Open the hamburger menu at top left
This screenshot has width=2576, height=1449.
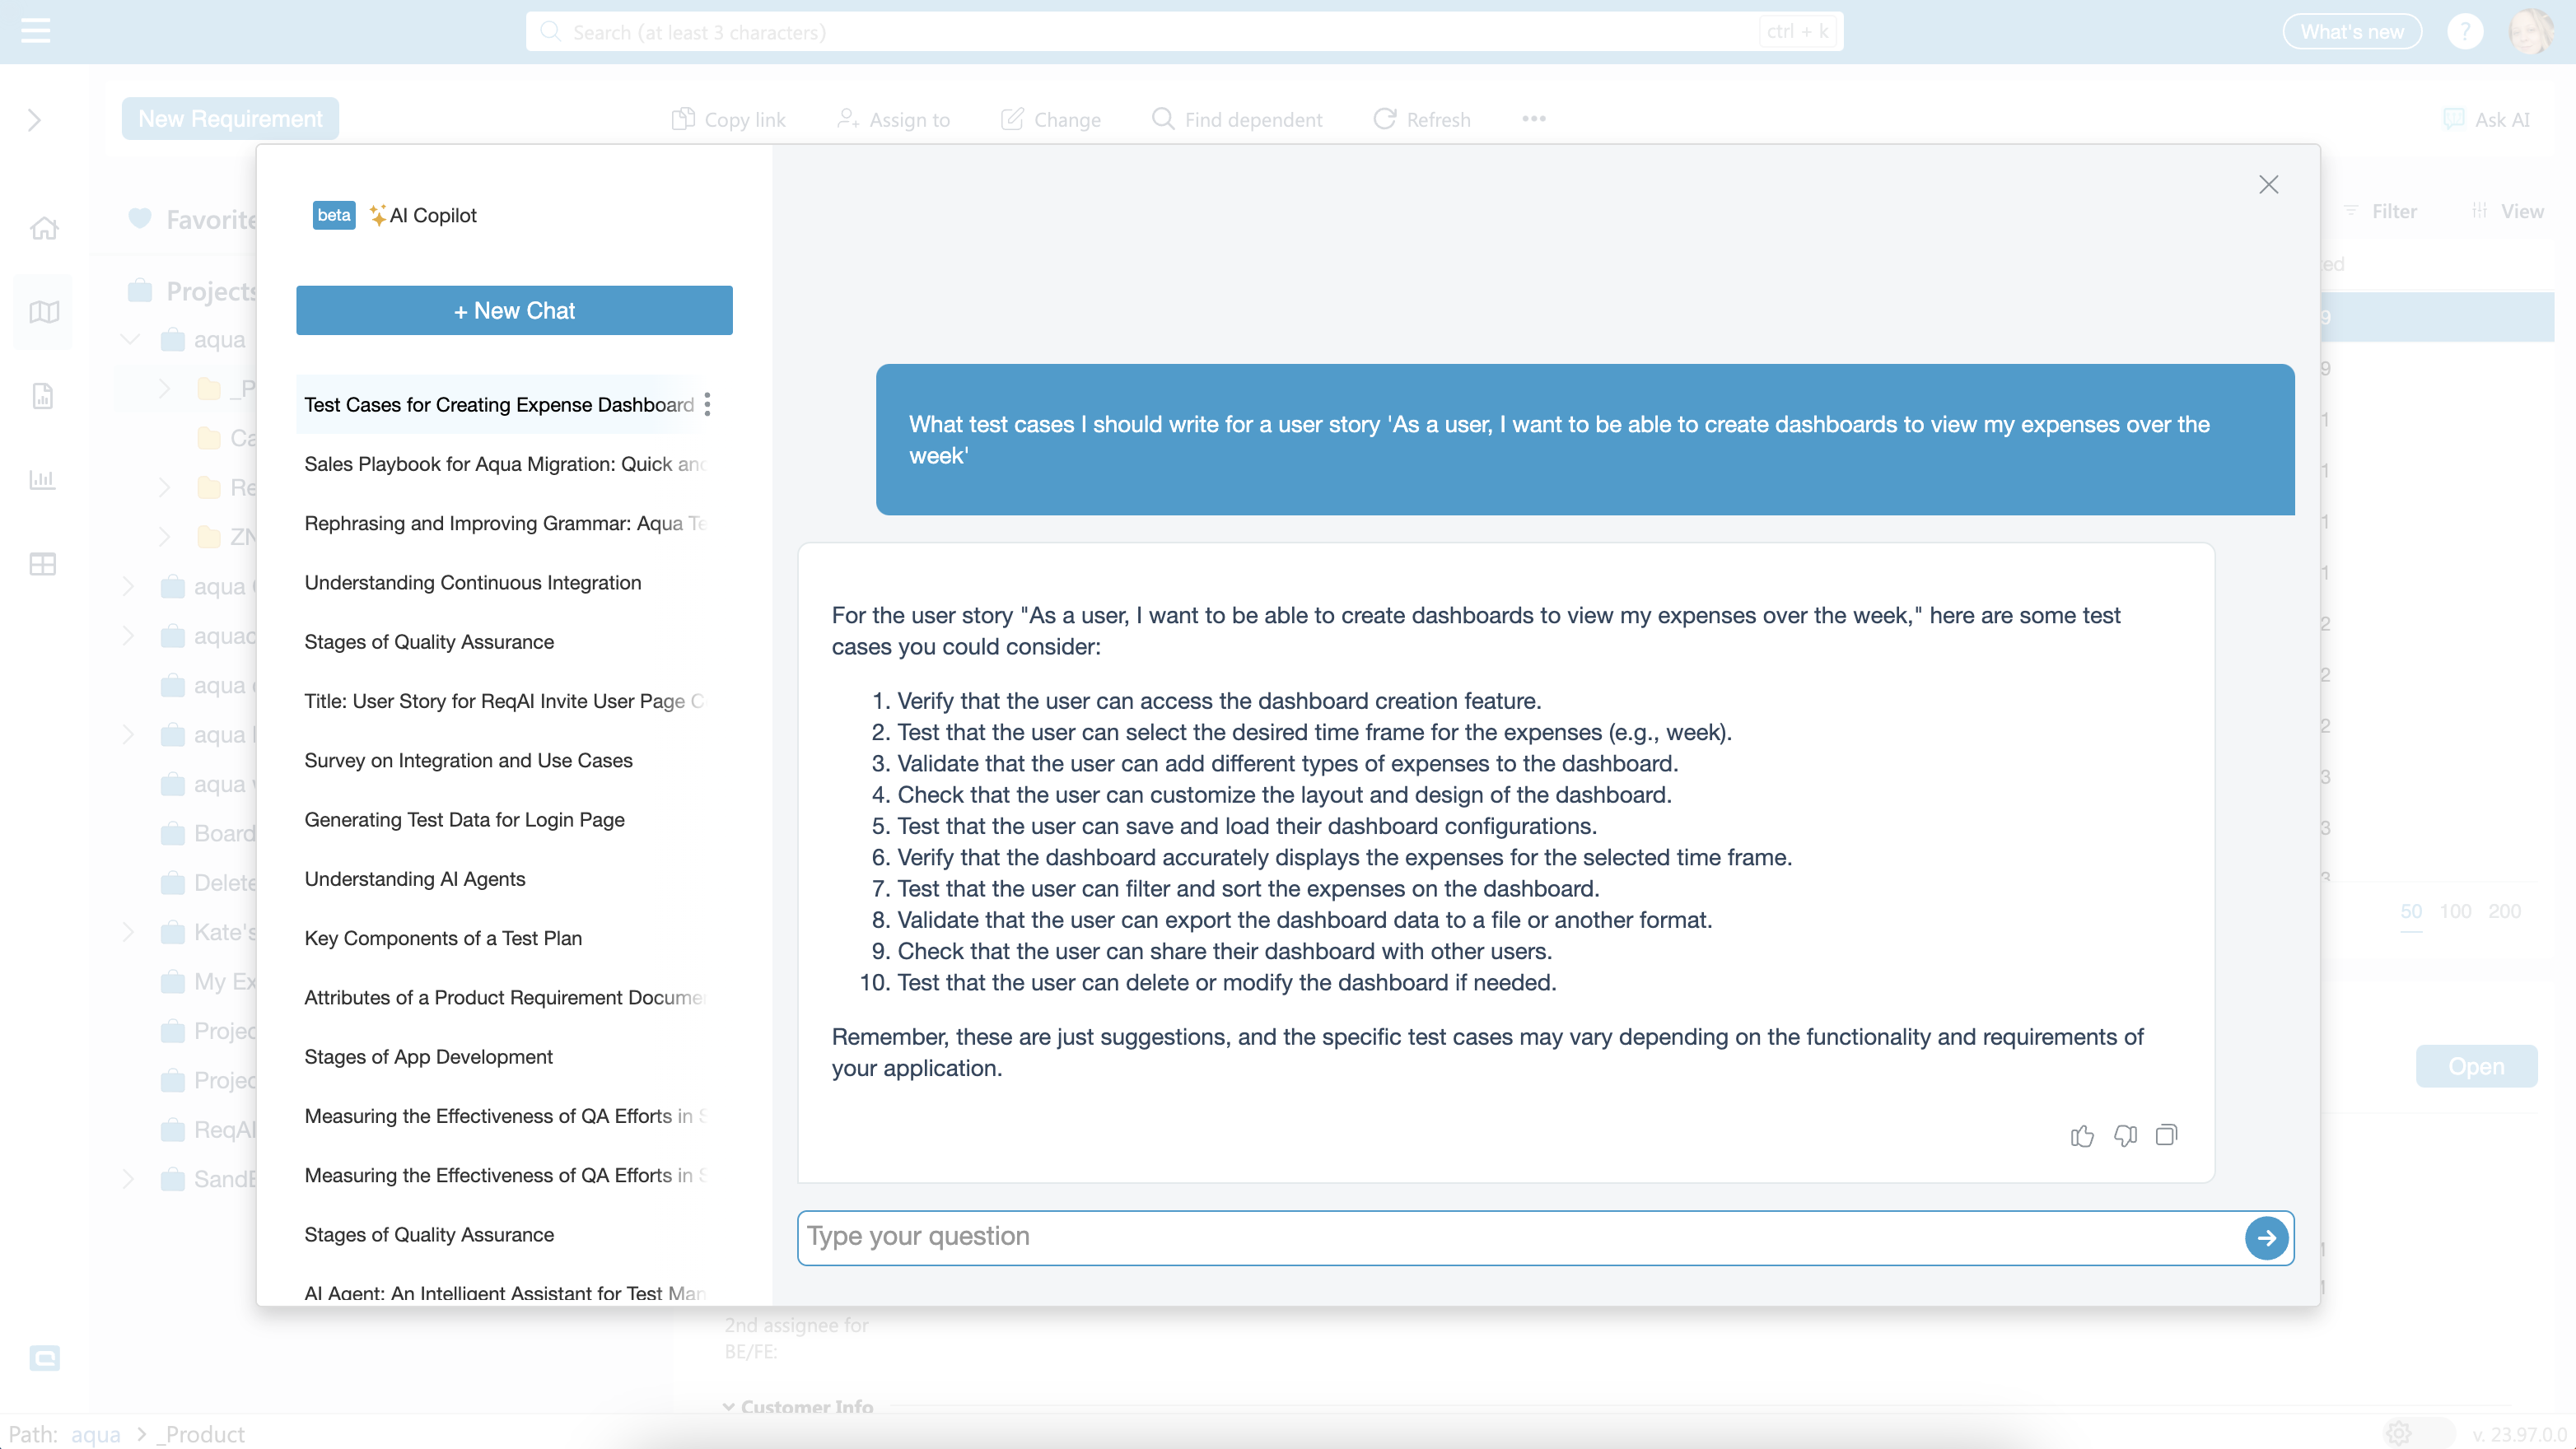tap(35, 31)
